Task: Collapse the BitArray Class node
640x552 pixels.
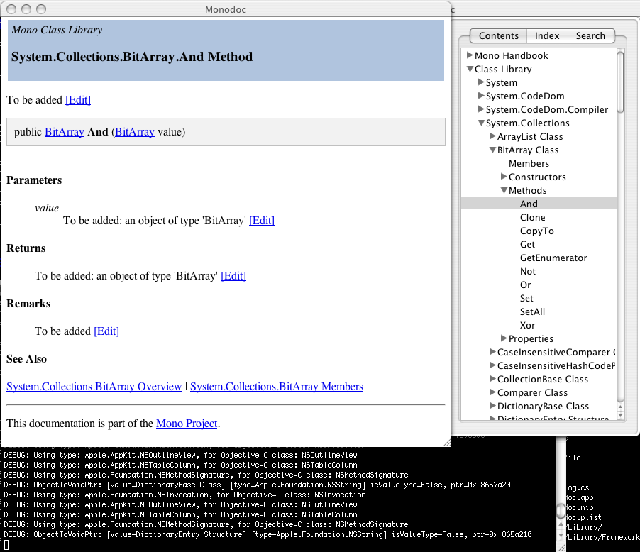Action: click(x=492, y=150)
